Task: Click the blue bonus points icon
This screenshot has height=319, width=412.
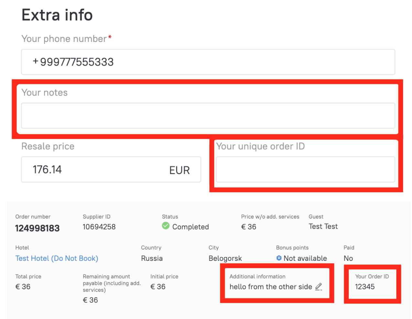Action: [x=279, y=258]
